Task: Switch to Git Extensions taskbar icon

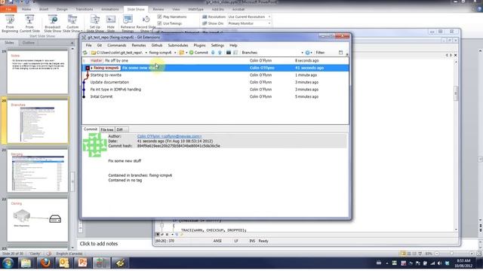Action: pyautogui.click(x=101, y=263)
